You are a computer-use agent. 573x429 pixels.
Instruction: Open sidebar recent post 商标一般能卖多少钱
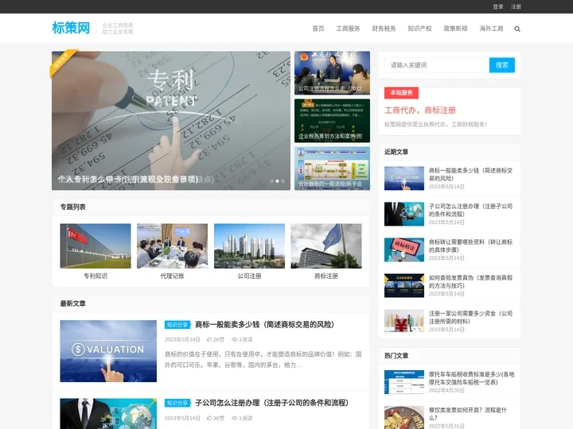(x=470, y=174)
